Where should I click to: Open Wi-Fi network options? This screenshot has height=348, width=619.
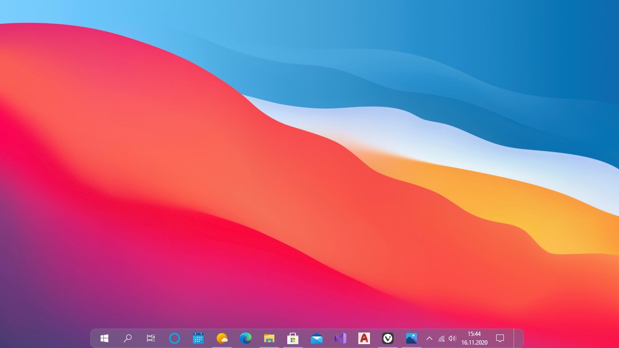(441, 338)
